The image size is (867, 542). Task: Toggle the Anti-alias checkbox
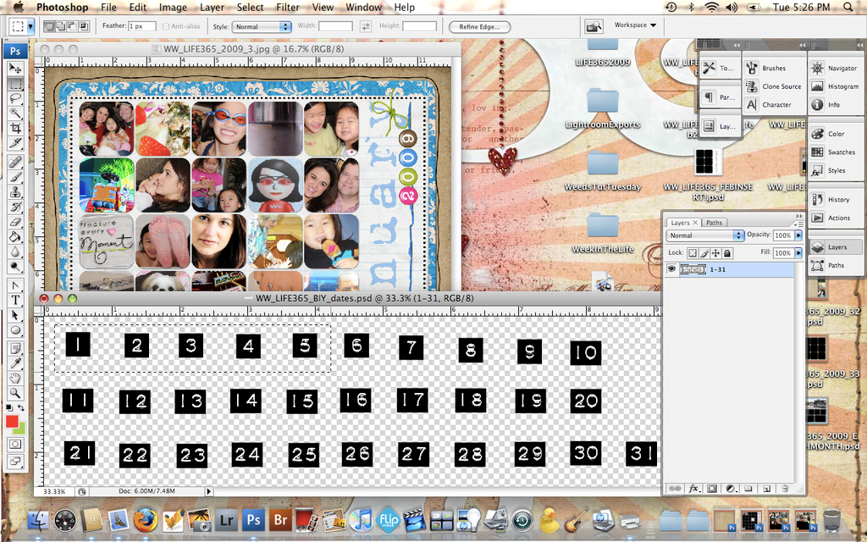point(166,26)
